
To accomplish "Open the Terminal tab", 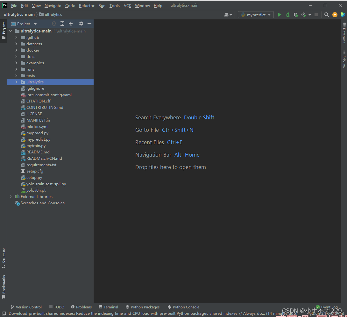I will (x=108, y=307).
